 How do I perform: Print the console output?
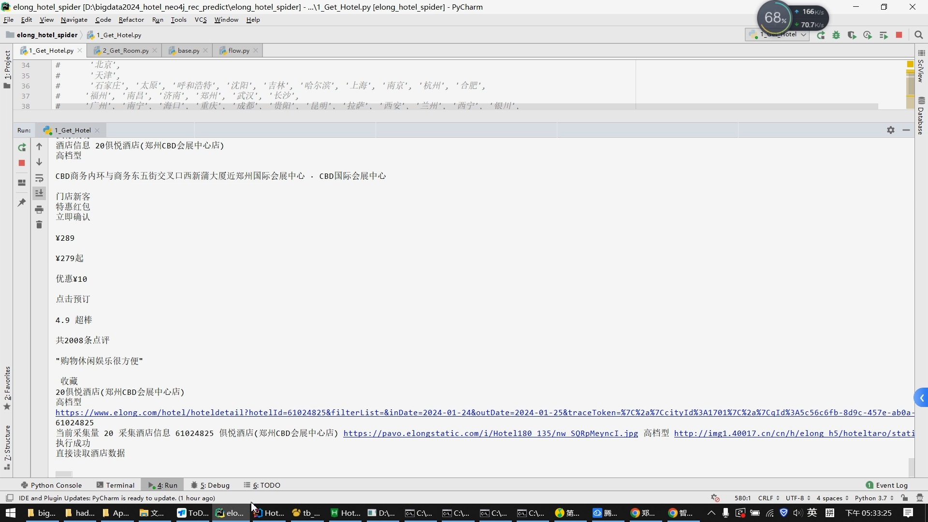click(x=39, y=209)
